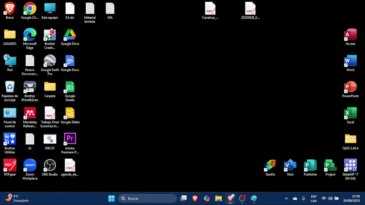Screen dimensions: 365x205
Task: Open the Paint app from the taskbar
Action: pyautogui.click(x=254, y=198)
